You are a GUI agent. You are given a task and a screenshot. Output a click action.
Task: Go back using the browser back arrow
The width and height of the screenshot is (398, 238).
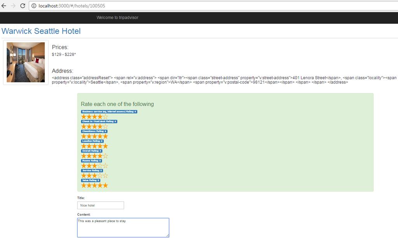[4, 5]
